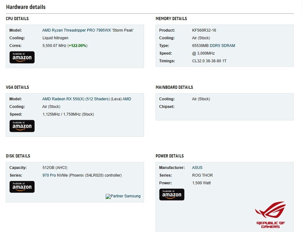Select the 5,550.07 MHz core speed value

(x=54, y=46)
